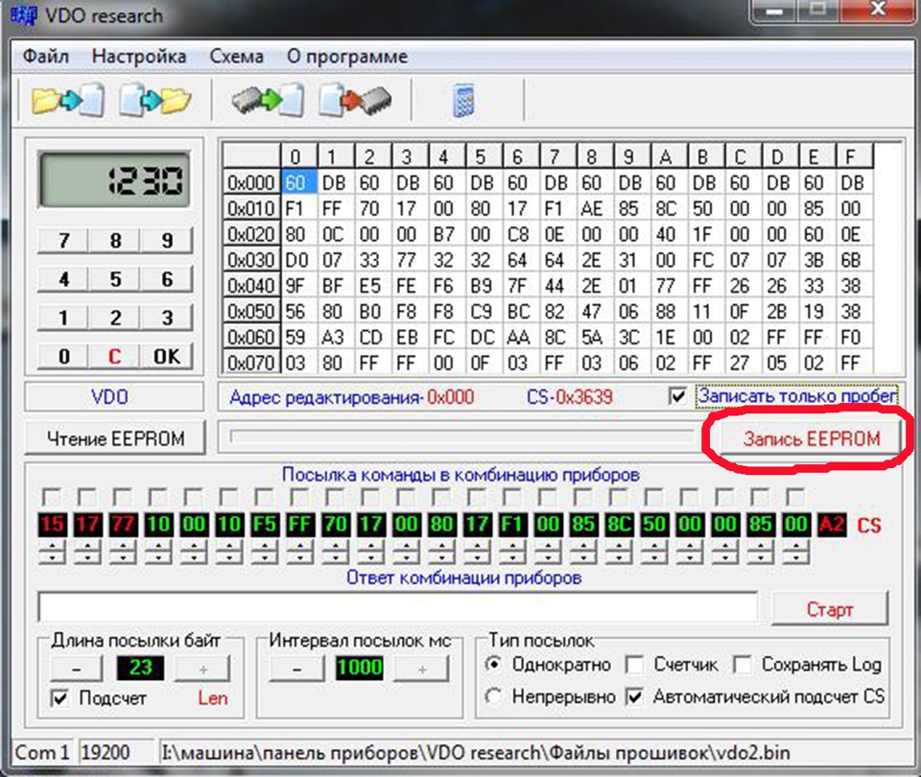Tap keypad digit 0
The width and height of the screenshot is (921, 777).
pos(63,357)
